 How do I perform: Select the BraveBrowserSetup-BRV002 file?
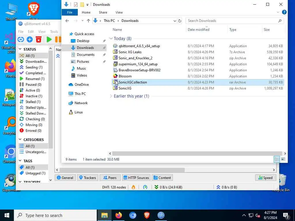[139, 70]
